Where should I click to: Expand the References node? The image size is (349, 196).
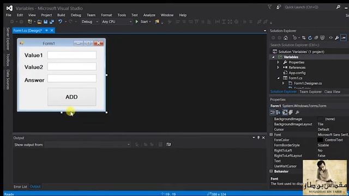278,68
